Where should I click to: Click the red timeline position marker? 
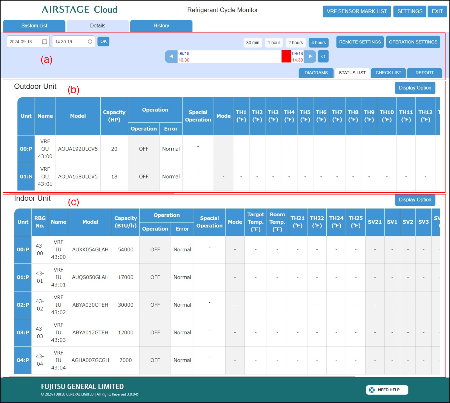coord(286,56)
